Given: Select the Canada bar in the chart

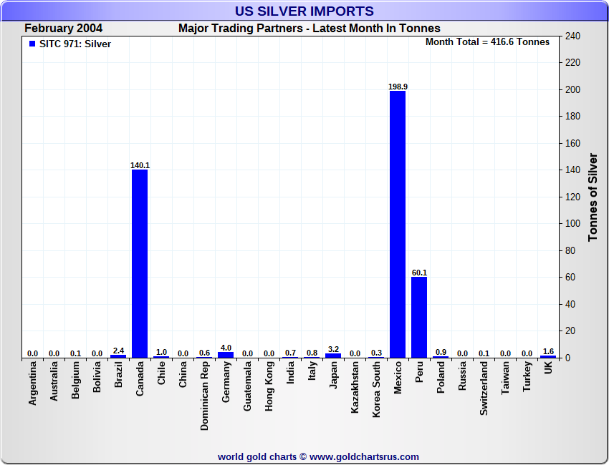Looking at the screenshot, I should (140, 263).
